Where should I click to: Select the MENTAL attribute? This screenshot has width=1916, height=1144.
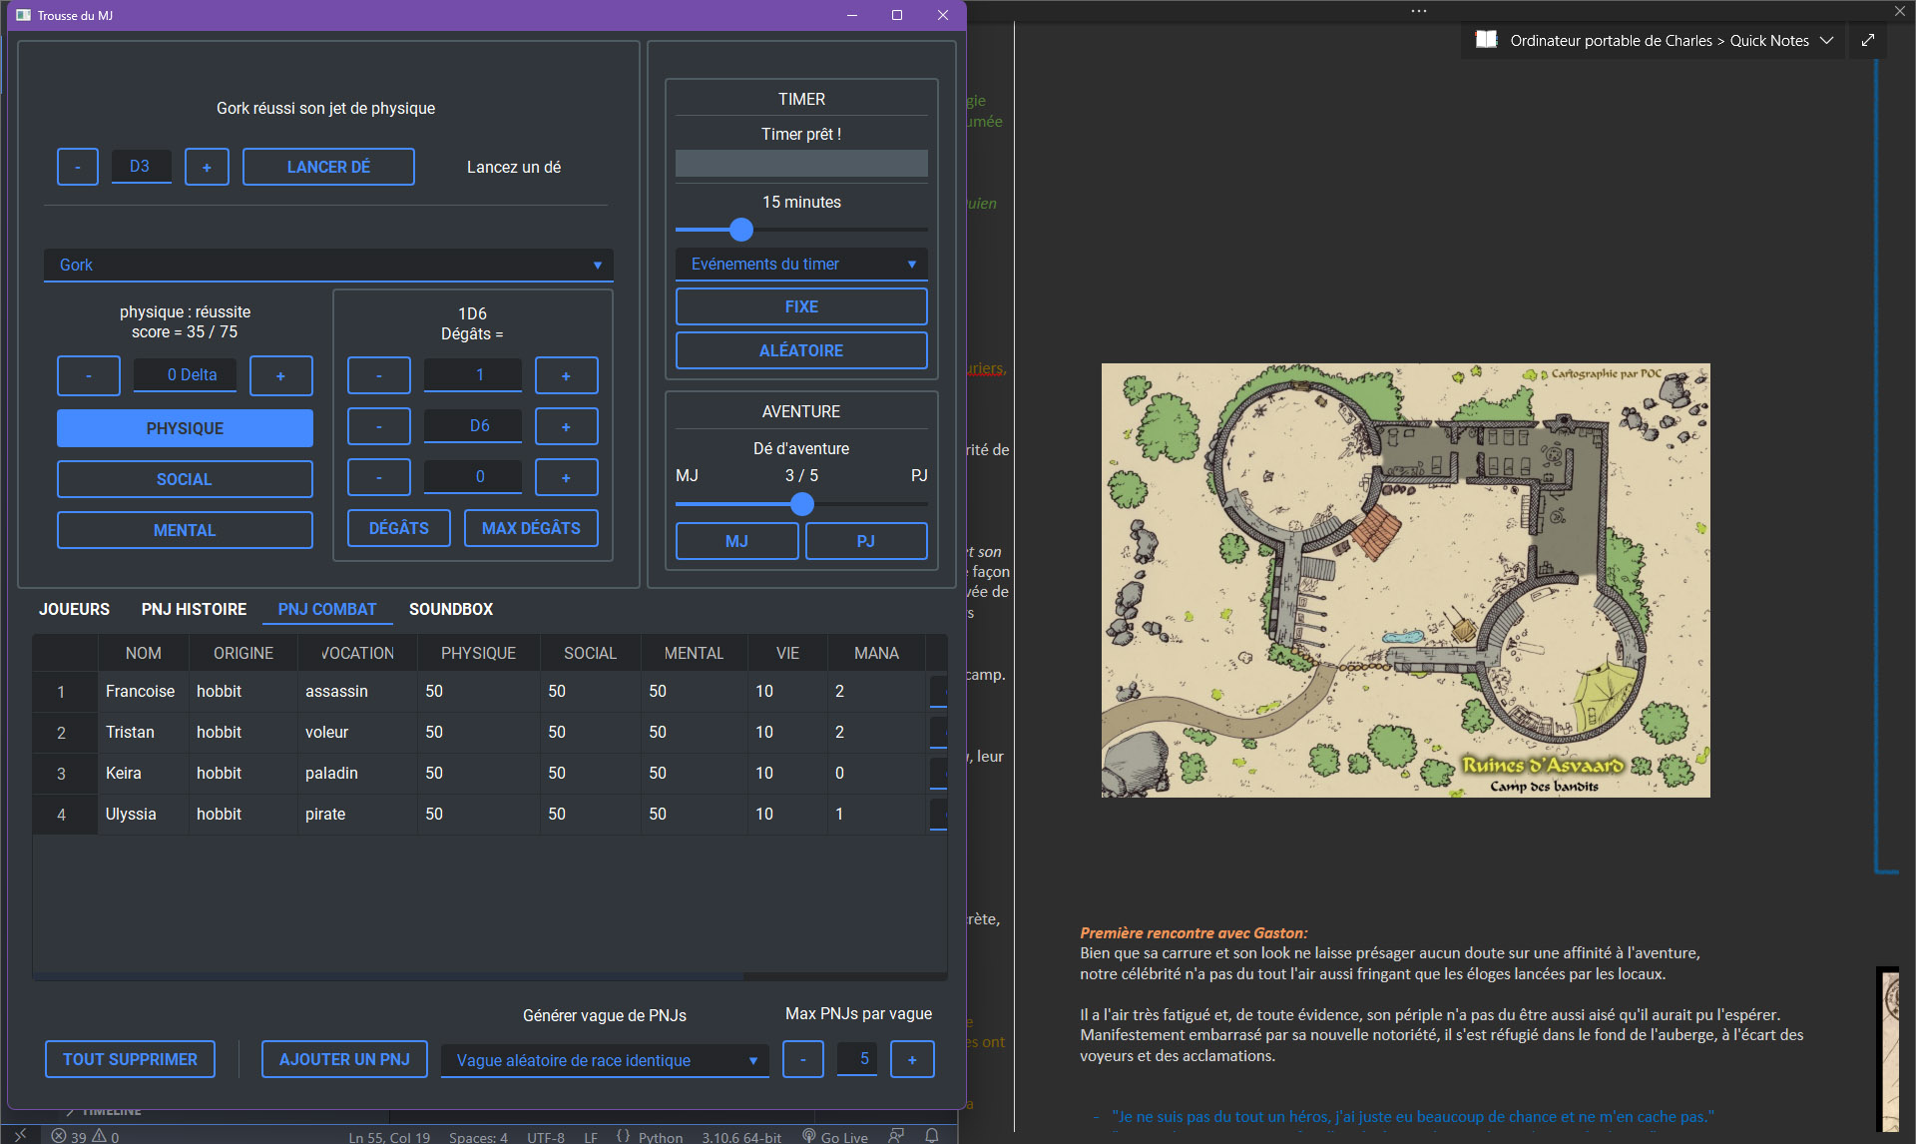point(185,530)
